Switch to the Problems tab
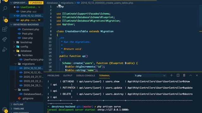Image resolution: width=202 pixels, height=113 pixels. coord(53,76)
